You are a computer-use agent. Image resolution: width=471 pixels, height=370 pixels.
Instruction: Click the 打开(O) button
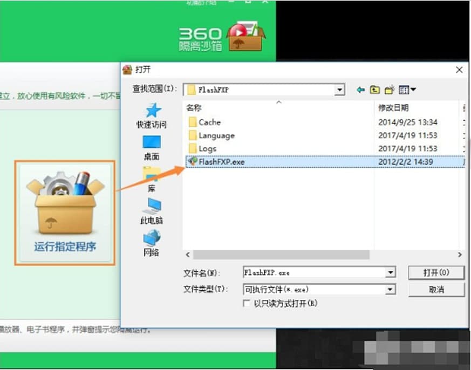click(x=436, y=272)
